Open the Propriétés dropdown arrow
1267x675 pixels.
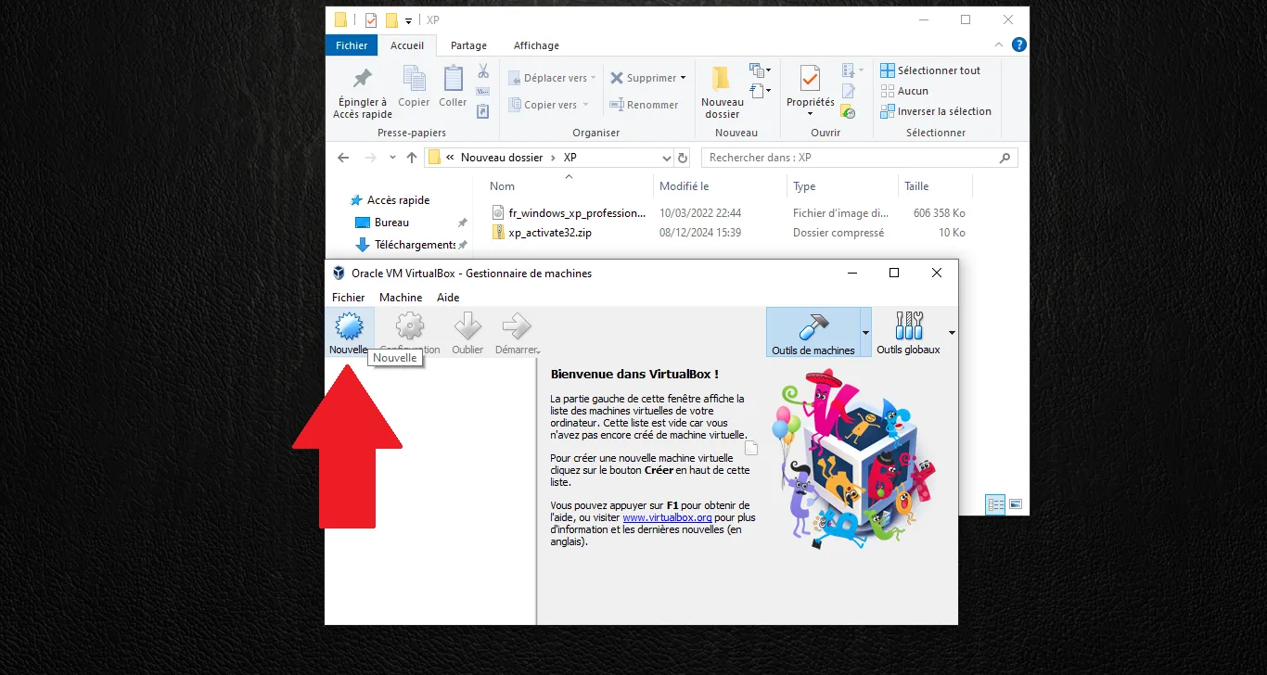(809, 111)
